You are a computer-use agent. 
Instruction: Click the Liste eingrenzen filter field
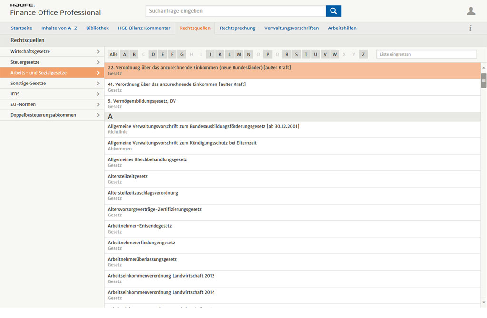pyautogui.click(x=426, y=54)
